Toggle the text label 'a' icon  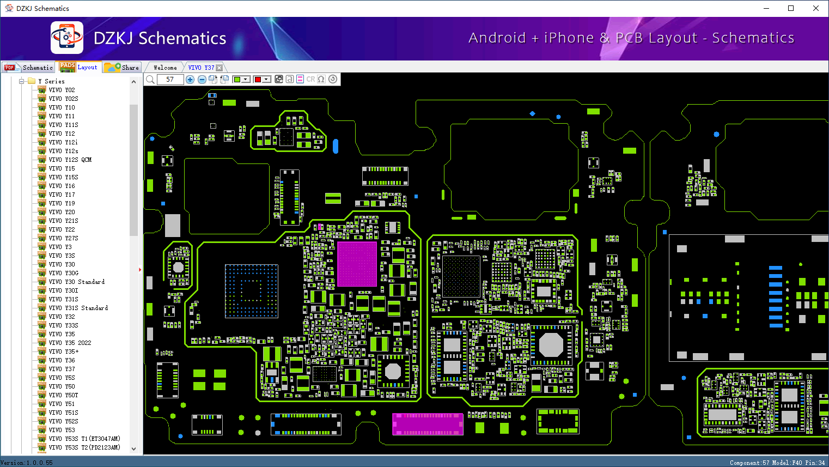click(290, 79)
